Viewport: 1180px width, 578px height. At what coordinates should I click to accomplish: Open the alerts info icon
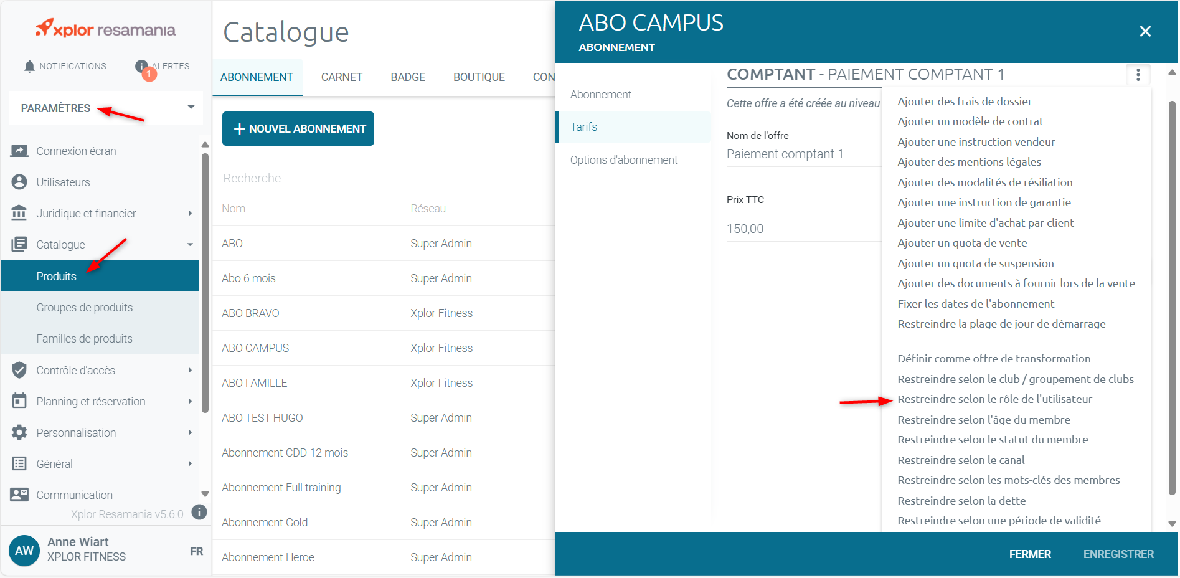141,66
